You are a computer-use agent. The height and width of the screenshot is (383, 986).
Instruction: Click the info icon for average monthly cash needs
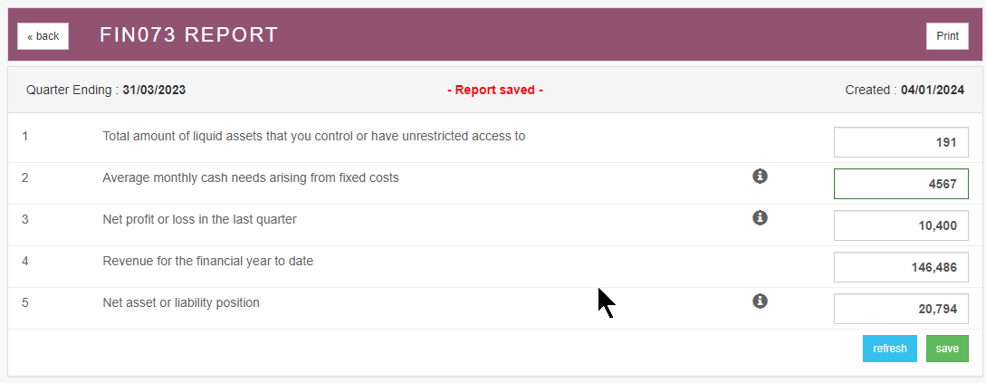pos(761,176)
